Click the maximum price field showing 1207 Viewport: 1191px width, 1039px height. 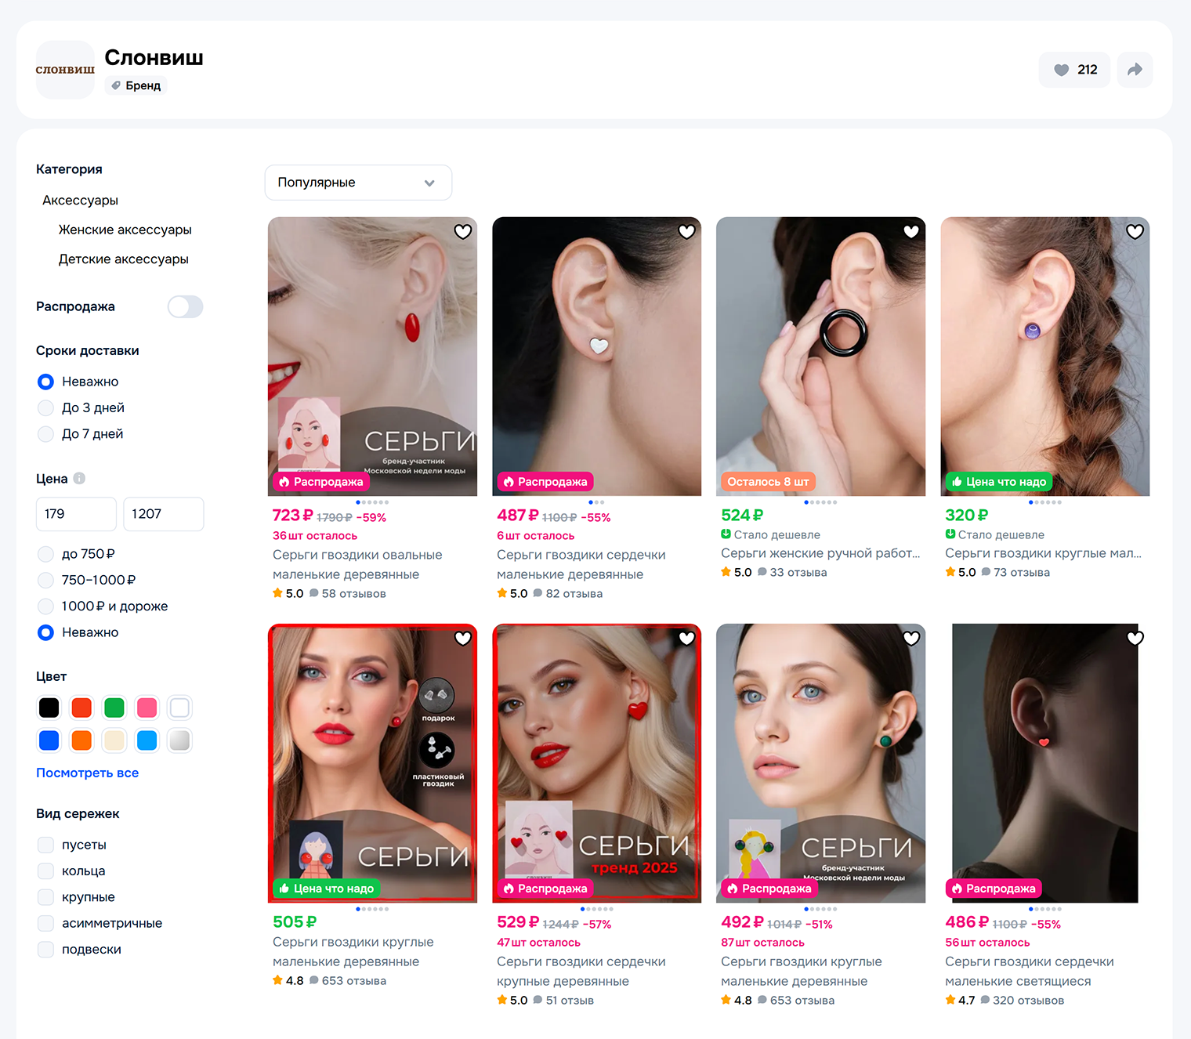point(164,514)
